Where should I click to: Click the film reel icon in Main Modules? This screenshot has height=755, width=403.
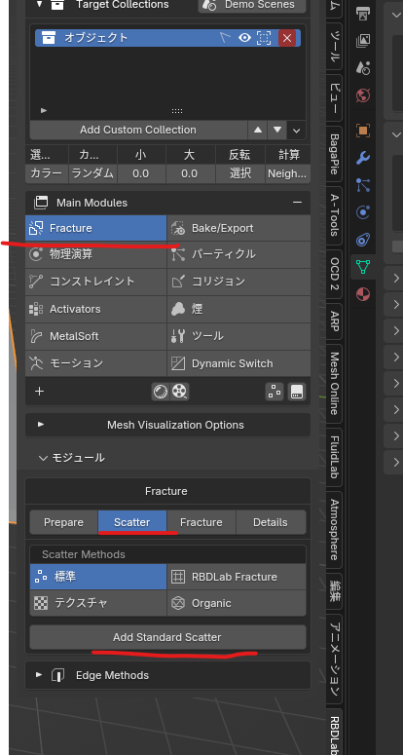[180, 392]
